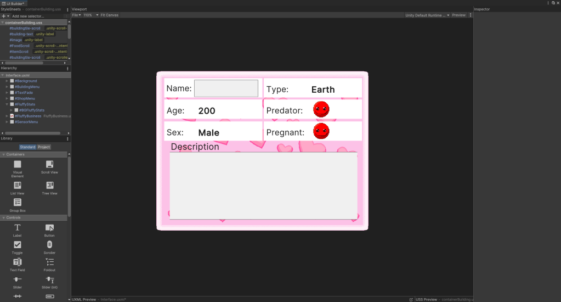The height and width of the screenshot is (302, 561).
Task: Pick the Foldout control icon
Action: tap(49, 262)
